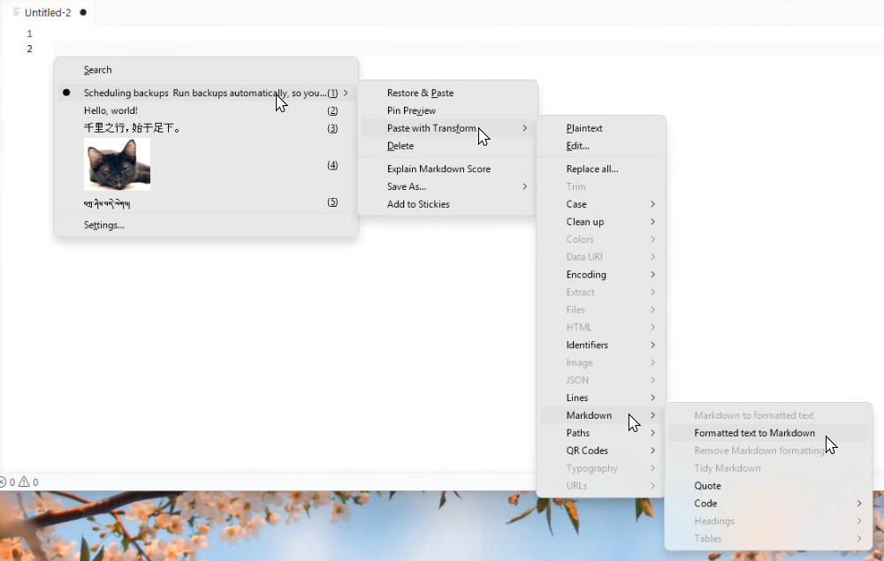This screenshot has width=884, height=561.
Task: Click Restore & Paste
Action: (447, 93)
